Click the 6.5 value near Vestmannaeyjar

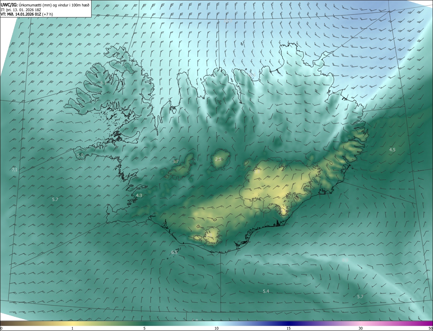(174, 252)
